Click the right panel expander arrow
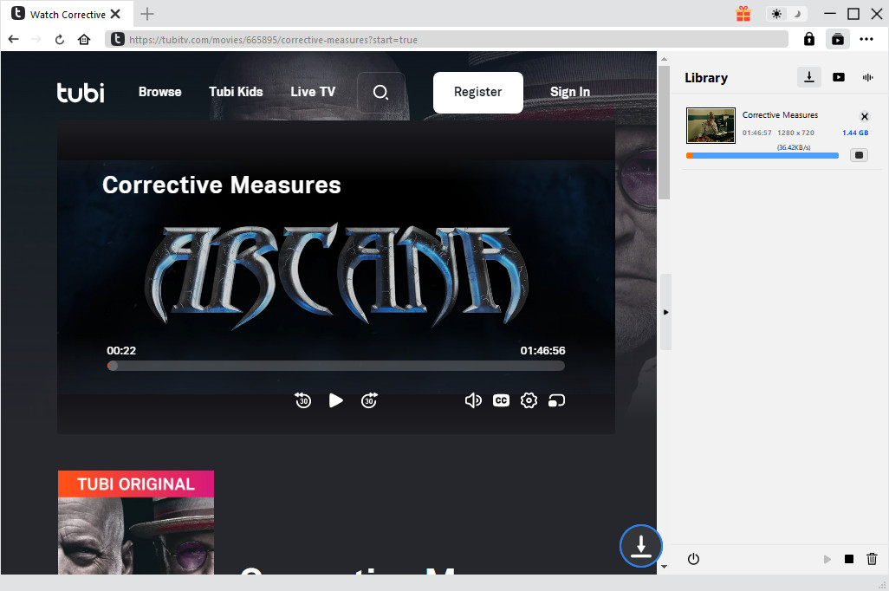This screenshot has width=889, height=591. pos(665,312)
